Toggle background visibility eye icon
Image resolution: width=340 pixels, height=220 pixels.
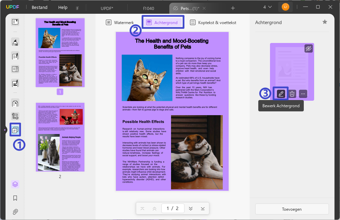point(309,48)
